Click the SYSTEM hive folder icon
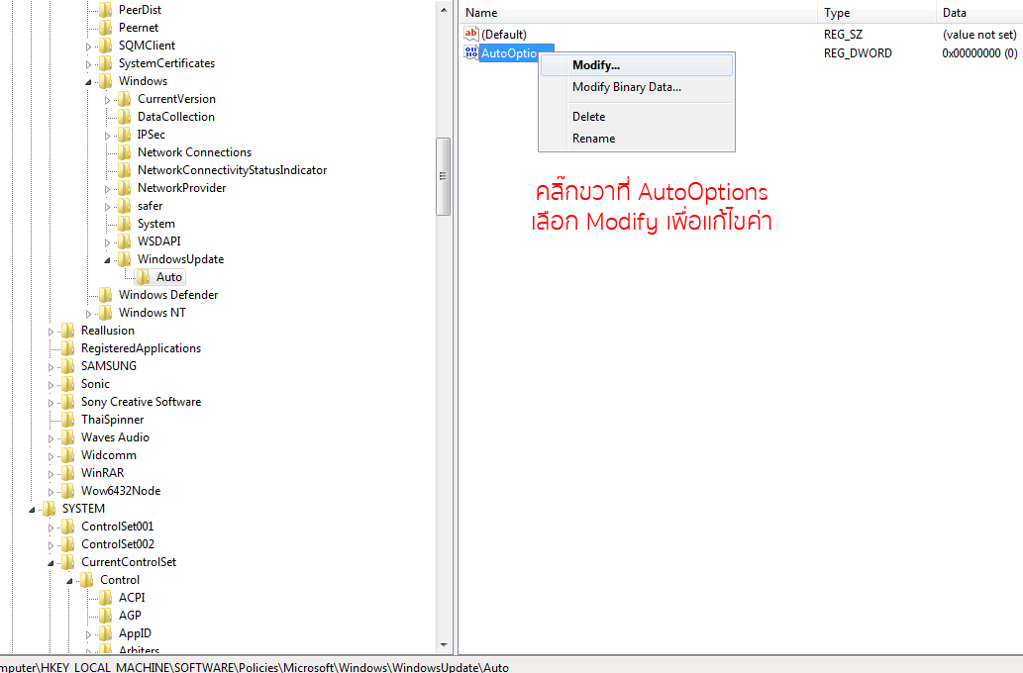The image size is (1023, 673). [49, 509]
